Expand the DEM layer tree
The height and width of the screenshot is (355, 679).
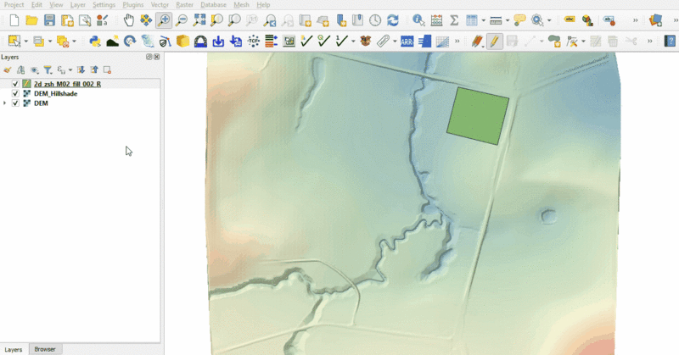5,103
